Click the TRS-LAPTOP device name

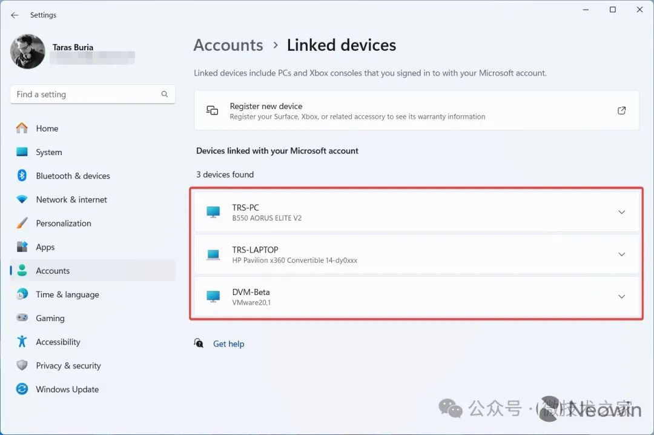(x=256, y=250)
